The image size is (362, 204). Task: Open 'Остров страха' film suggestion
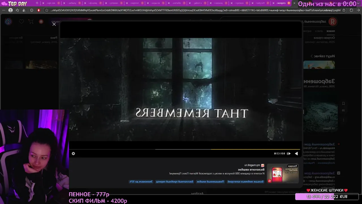coord(324,38)
